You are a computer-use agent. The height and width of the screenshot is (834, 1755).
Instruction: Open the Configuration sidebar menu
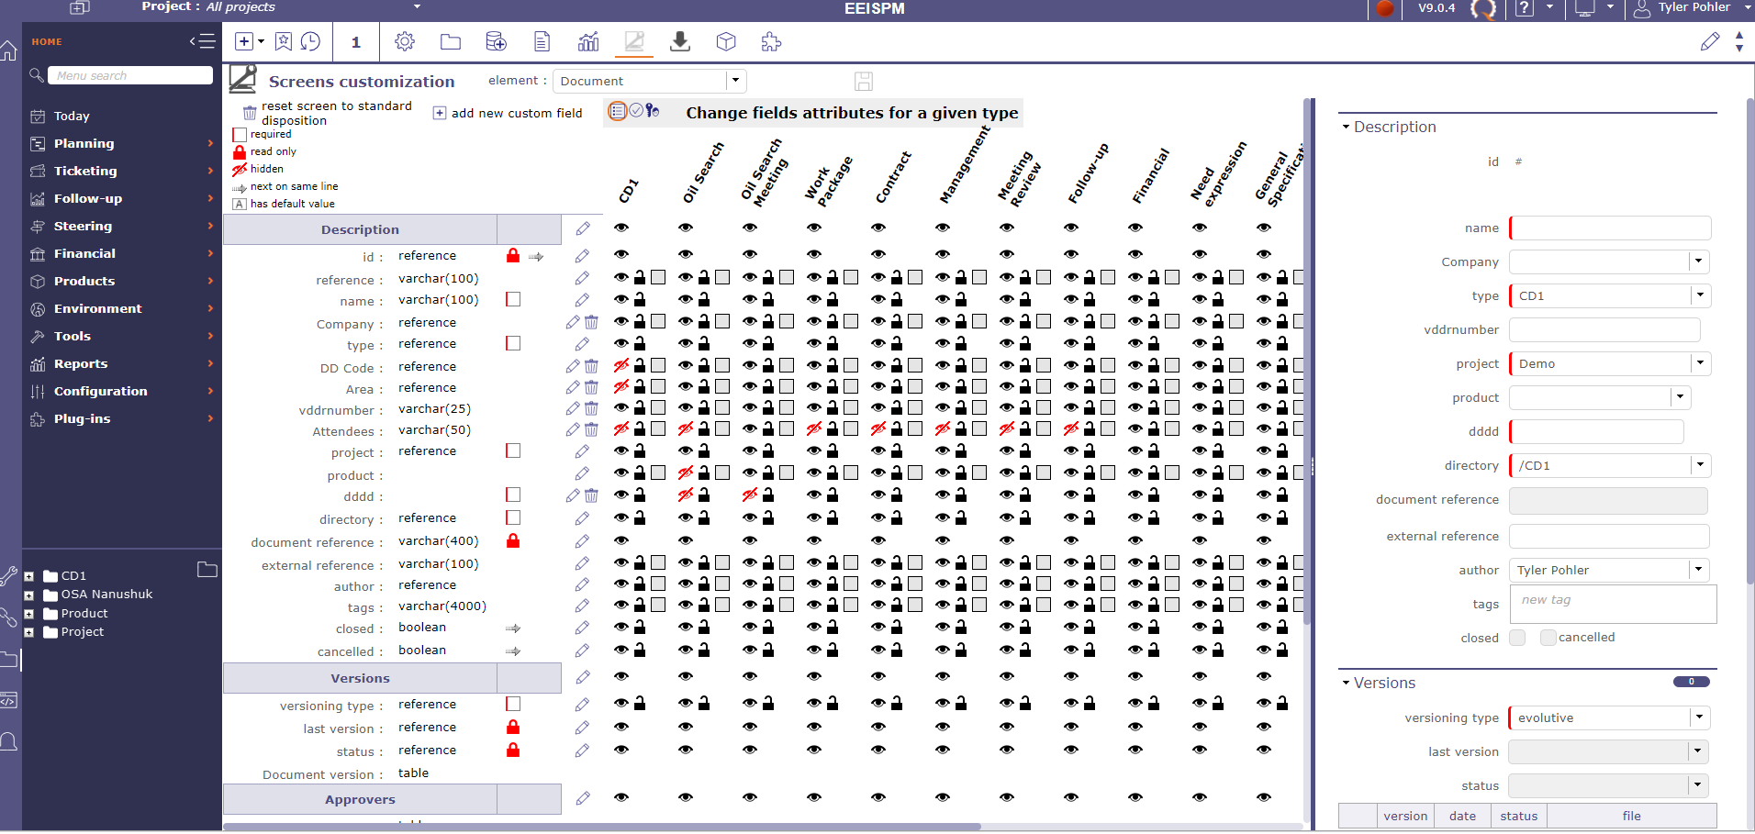click(x=100, y=391)
